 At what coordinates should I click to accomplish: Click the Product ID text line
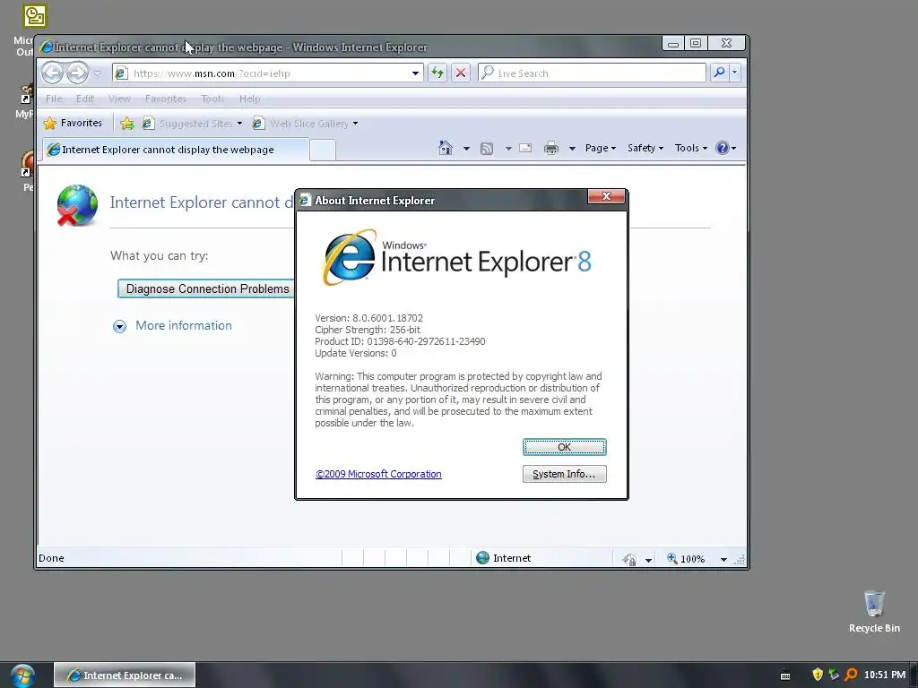coord(400,341)
